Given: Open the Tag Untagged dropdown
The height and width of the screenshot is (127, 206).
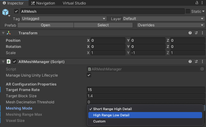Looking at the screenshot, I should coord(64,19).
